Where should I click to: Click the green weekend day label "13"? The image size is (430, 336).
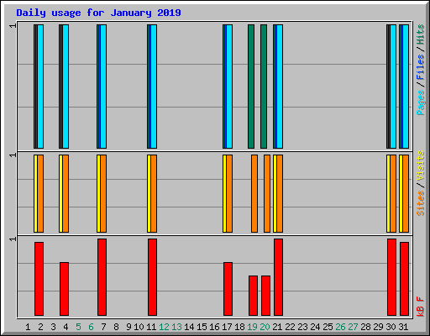[176, 327]
